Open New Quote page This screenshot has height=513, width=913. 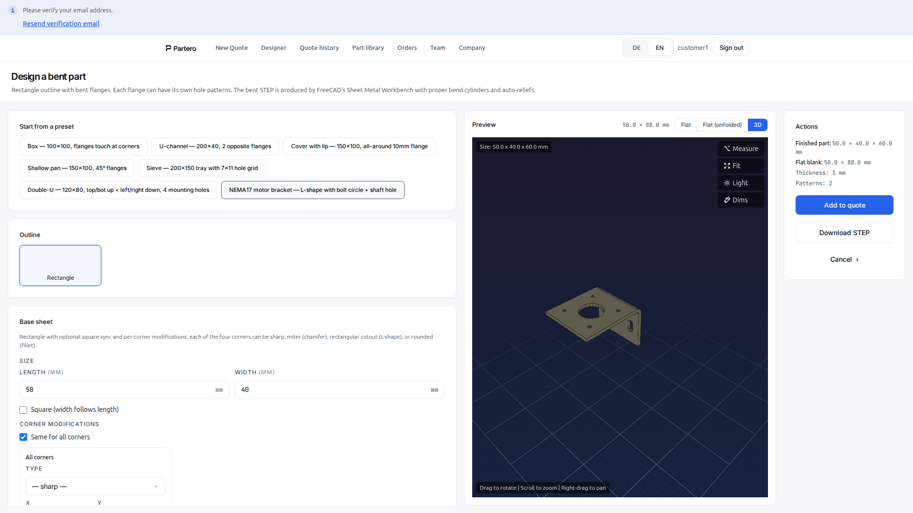(232, 48)
